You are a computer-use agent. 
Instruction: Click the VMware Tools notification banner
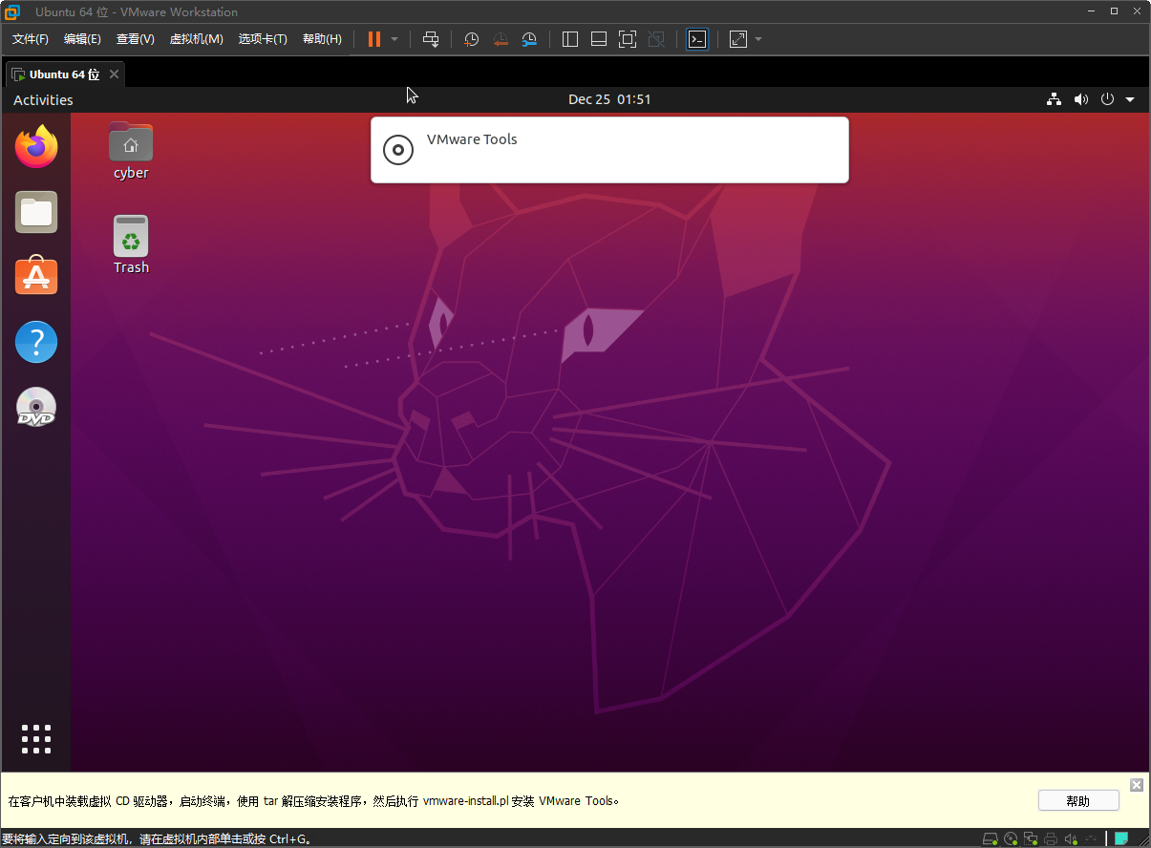609,150
